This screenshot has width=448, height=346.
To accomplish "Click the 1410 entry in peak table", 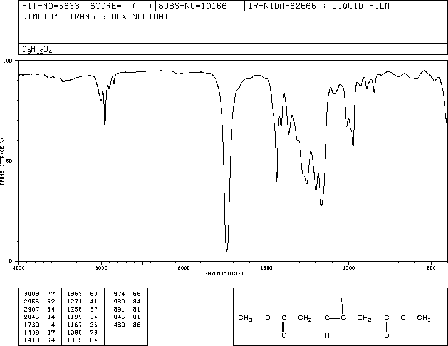I will 31,340.
